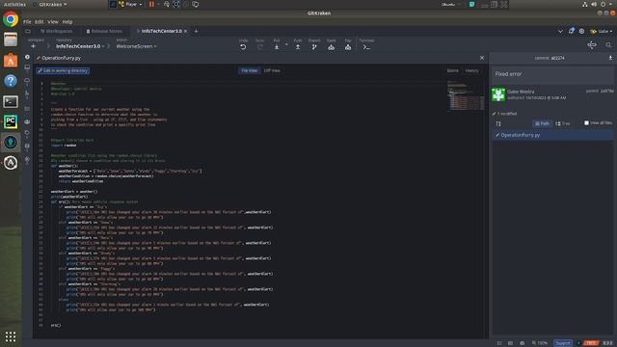Click the zoom 100% status bar control
Image resolution: width=617 pixels, height=347 pixels.
(540, 343)
